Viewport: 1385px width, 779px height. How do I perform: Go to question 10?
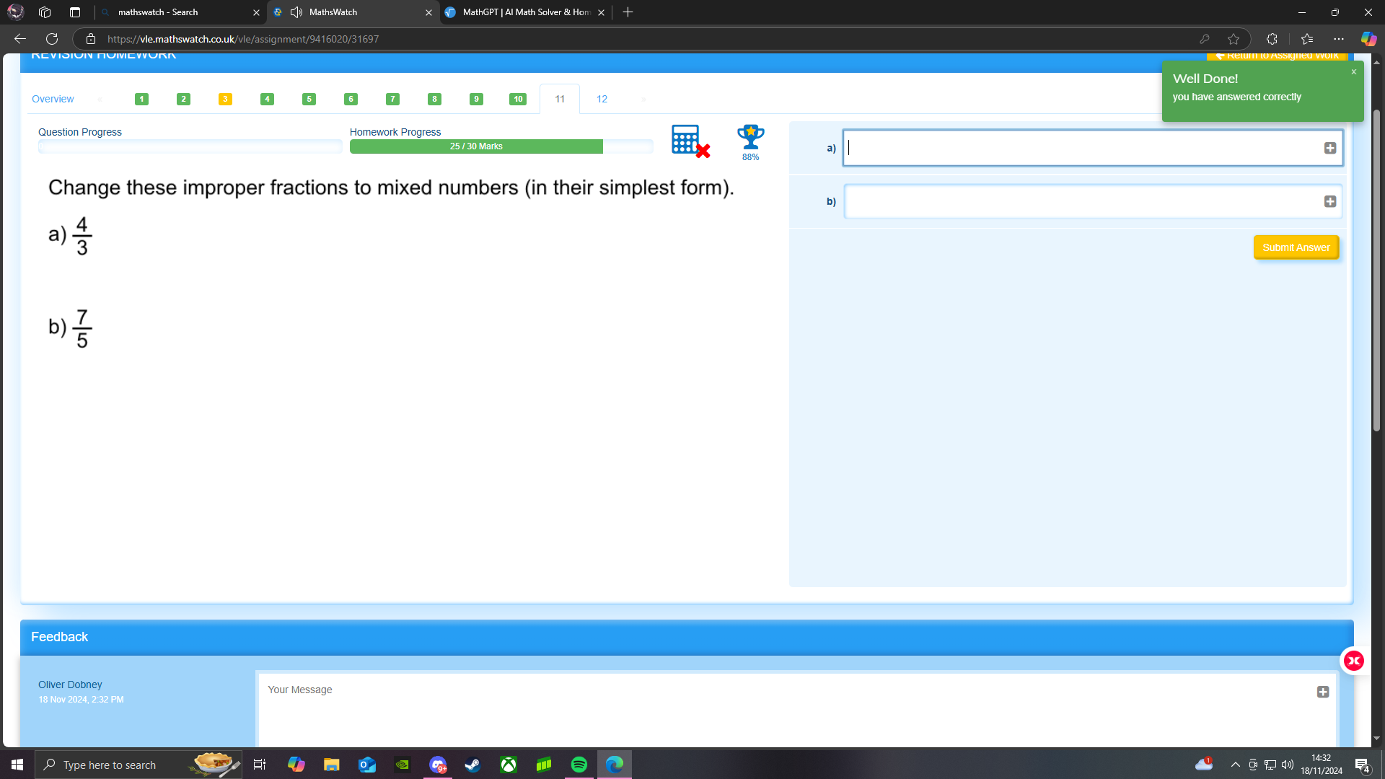518,99
